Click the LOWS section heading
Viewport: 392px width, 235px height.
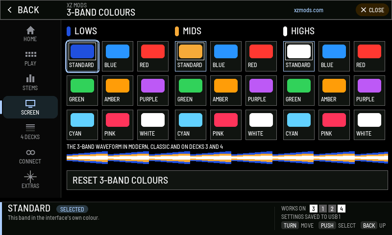(x=86, y=31)
